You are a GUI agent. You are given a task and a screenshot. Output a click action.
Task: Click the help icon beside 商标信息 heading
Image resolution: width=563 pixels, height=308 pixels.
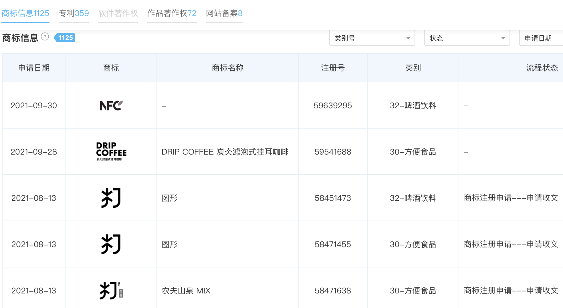[x=45, y=37]
